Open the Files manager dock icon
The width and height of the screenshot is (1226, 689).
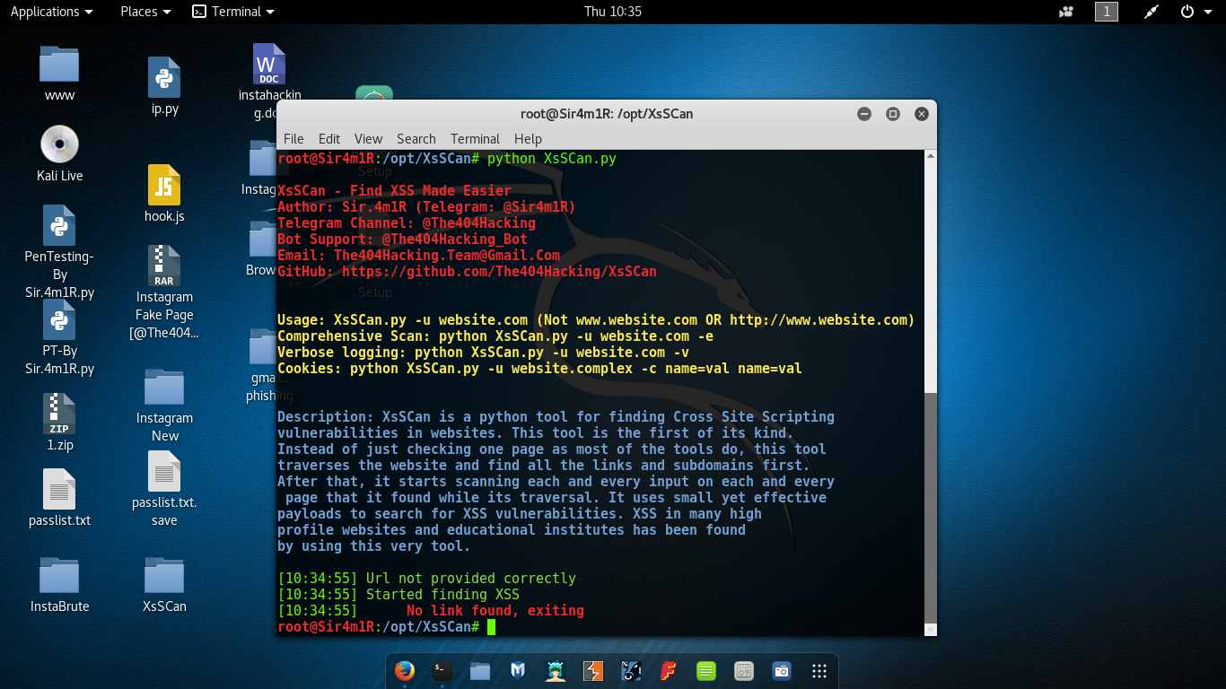pos(480,670)
